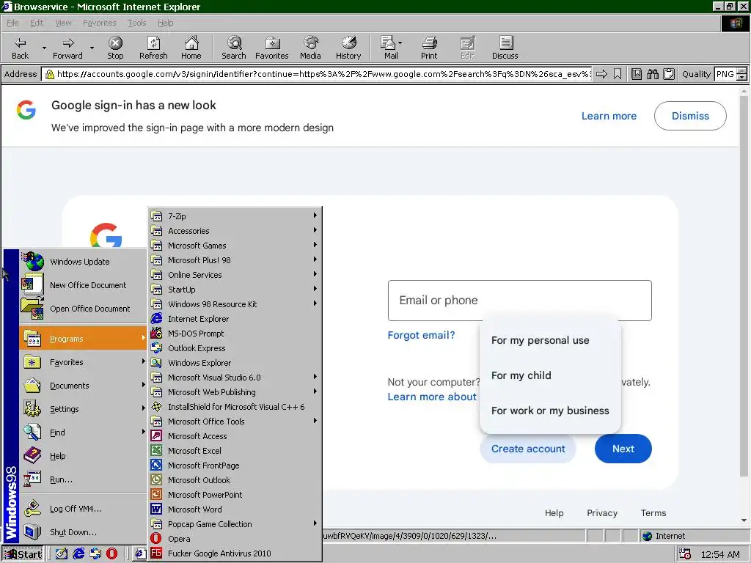Click the Forgot email? link

pos(421,335)
